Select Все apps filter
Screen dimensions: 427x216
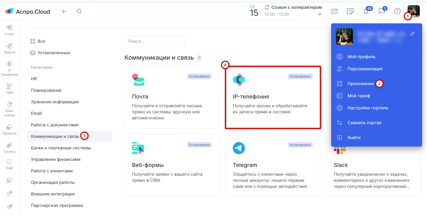pos(38,41)
